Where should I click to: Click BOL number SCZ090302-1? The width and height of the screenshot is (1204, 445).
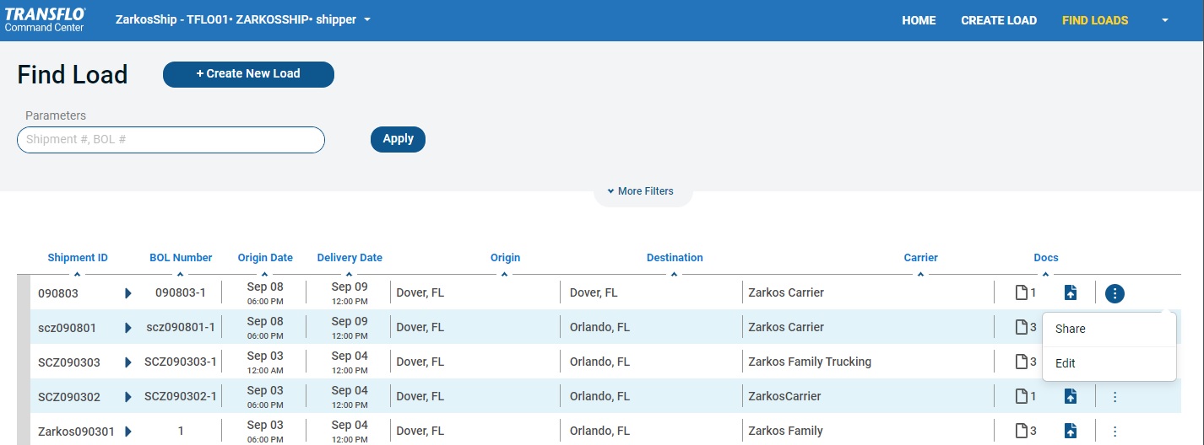pos(181,396)
